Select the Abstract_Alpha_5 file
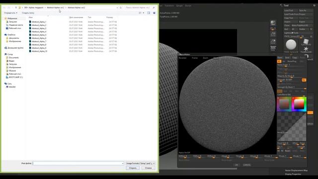Image resolution: width=318 pixels, height=179 pixels. [x=39, y=35]
